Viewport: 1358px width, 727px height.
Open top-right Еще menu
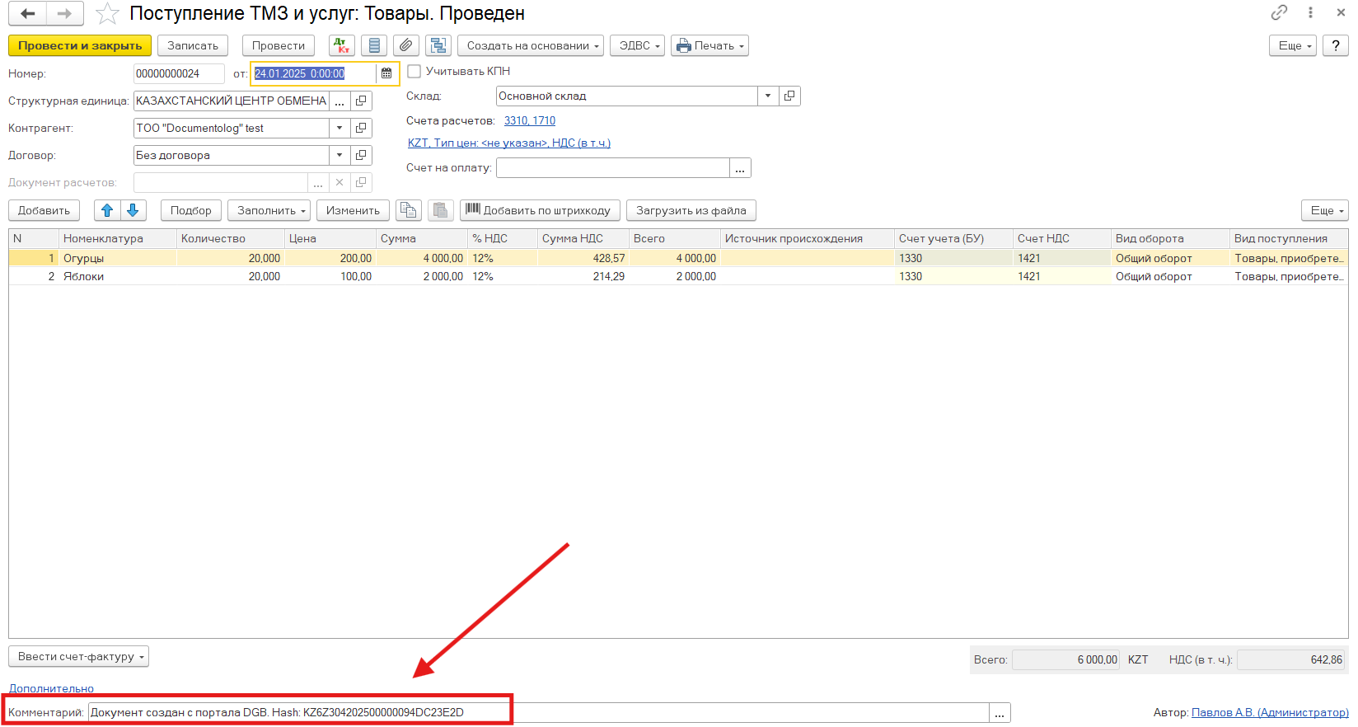1293,46
